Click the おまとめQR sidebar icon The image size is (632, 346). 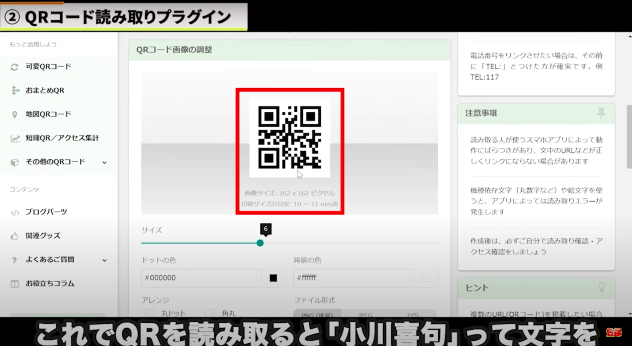(15, 91)
